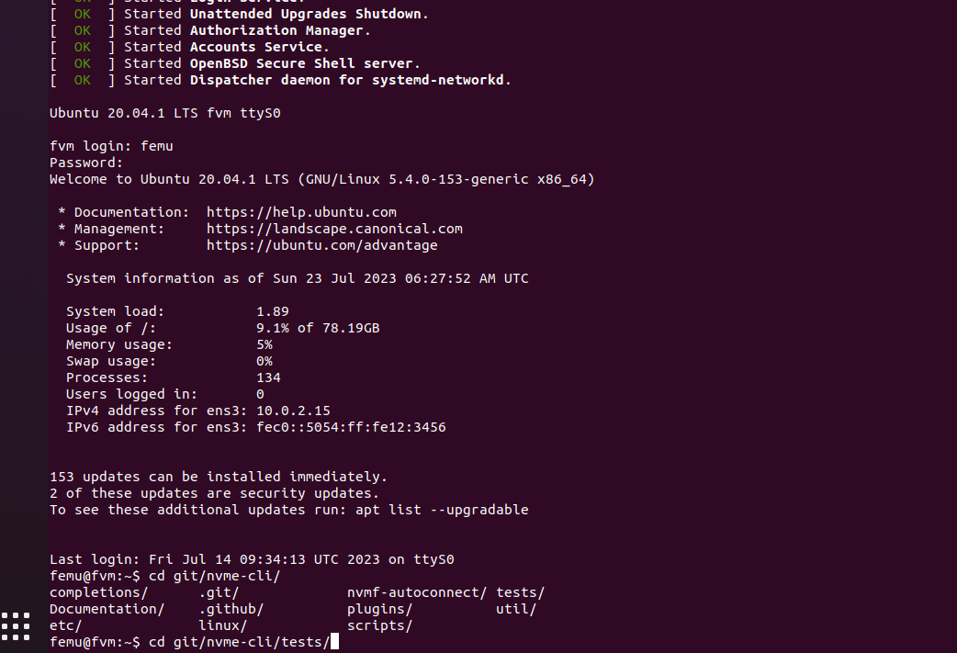Open the help.ubuntu.com documentation link
This screenshot has height=653, width=957.
pyautogui.click(x=301, y=212)
